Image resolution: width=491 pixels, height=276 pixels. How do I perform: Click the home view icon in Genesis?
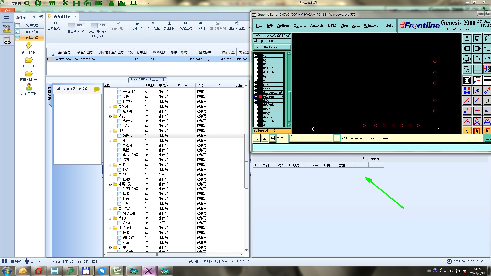coord(487,39)
